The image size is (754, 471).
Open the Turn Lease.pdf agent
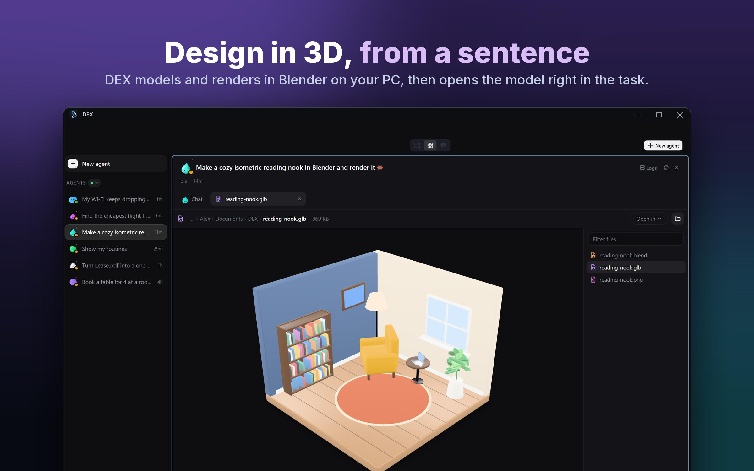pyautogui.click(x=116, y=265)
